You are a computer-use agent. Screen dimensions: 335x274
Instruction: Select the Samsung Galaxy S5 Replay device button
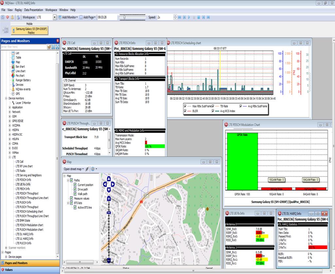tap(30, 30)
